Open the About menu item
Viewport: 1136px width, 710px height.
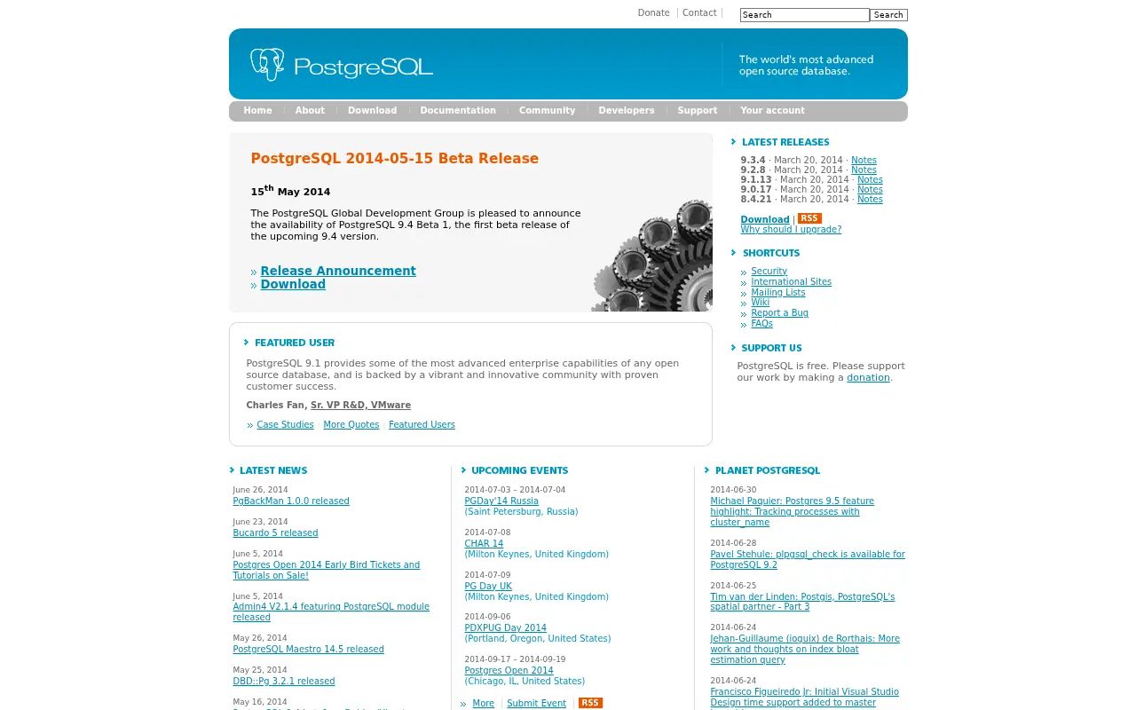tap(310, 111)
